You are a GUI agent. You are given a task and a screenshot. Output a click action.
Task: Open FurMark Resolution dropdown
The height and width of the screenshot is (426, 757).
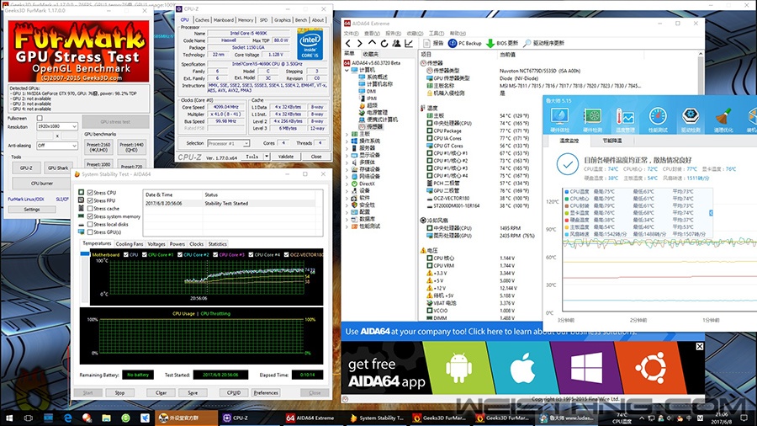(57, 126)
